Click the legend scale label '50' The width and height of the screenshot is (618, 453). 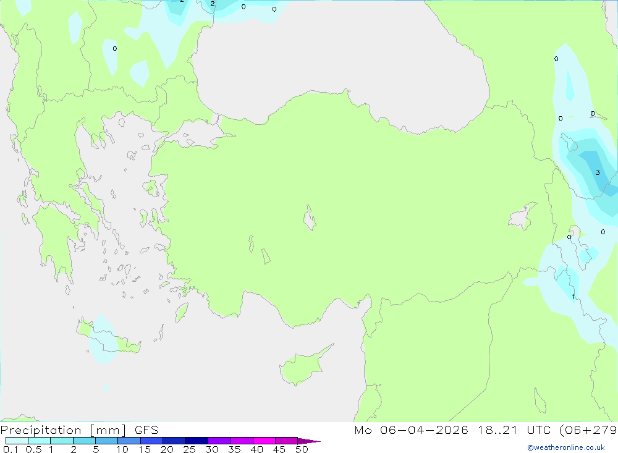click(302, 449)
